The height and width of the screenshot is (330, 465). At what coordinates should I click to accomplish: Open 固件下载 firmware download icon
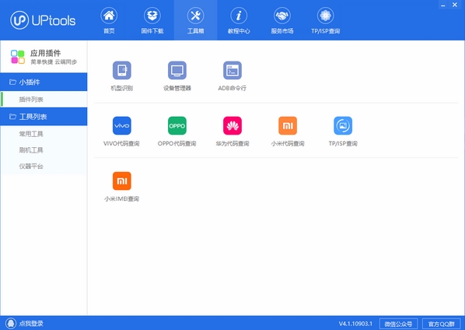tap(152, 16)
